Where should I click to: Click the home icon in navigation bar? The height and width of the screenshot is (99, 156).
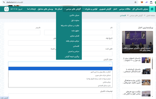pyautogui.click(x=152, y=9)
